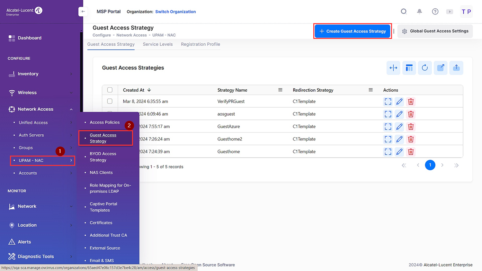Open the notifications bell
Image resolution: width=482 pixels, height=271 pixels.
click(419, 12)
